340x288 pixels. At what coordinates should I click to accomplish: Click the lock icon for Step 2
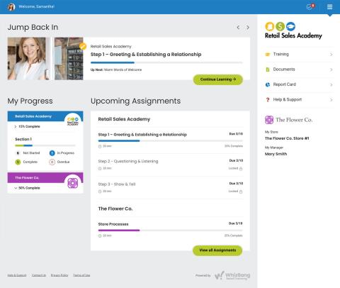click(241, 169)
